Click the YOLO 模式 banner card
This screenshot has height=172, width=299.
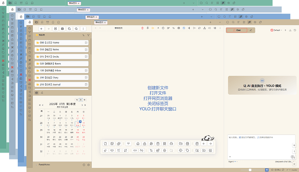pos(262,85)
